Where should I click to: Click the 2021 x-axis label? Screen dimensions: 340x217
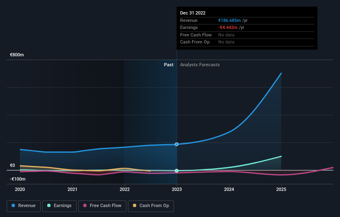coord(72,189)
